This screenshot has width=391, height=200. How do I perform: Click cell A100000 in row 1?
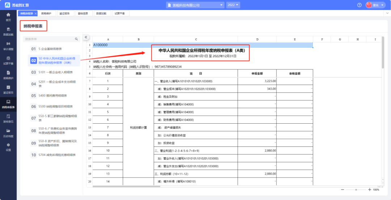(x=203, y=45)
